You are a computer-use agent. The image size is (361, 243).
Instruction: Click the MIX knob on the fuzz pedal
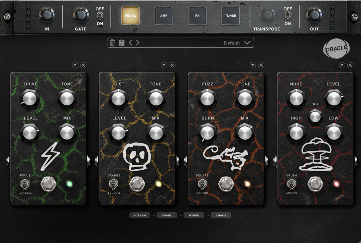coord(245,133)
